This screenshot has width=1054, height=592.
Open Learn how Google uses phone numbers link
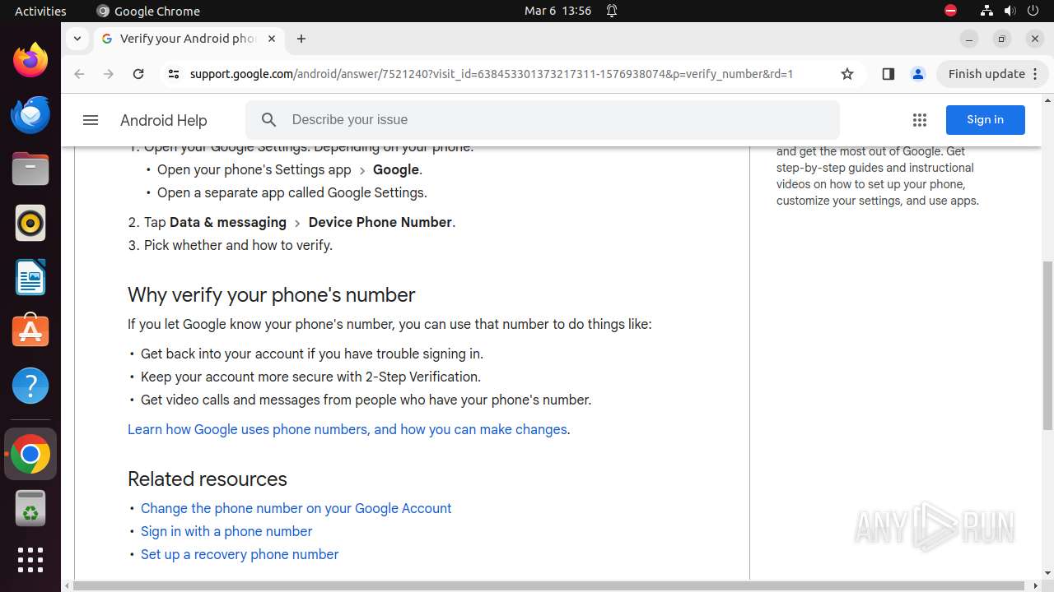[x=347, y=429]
